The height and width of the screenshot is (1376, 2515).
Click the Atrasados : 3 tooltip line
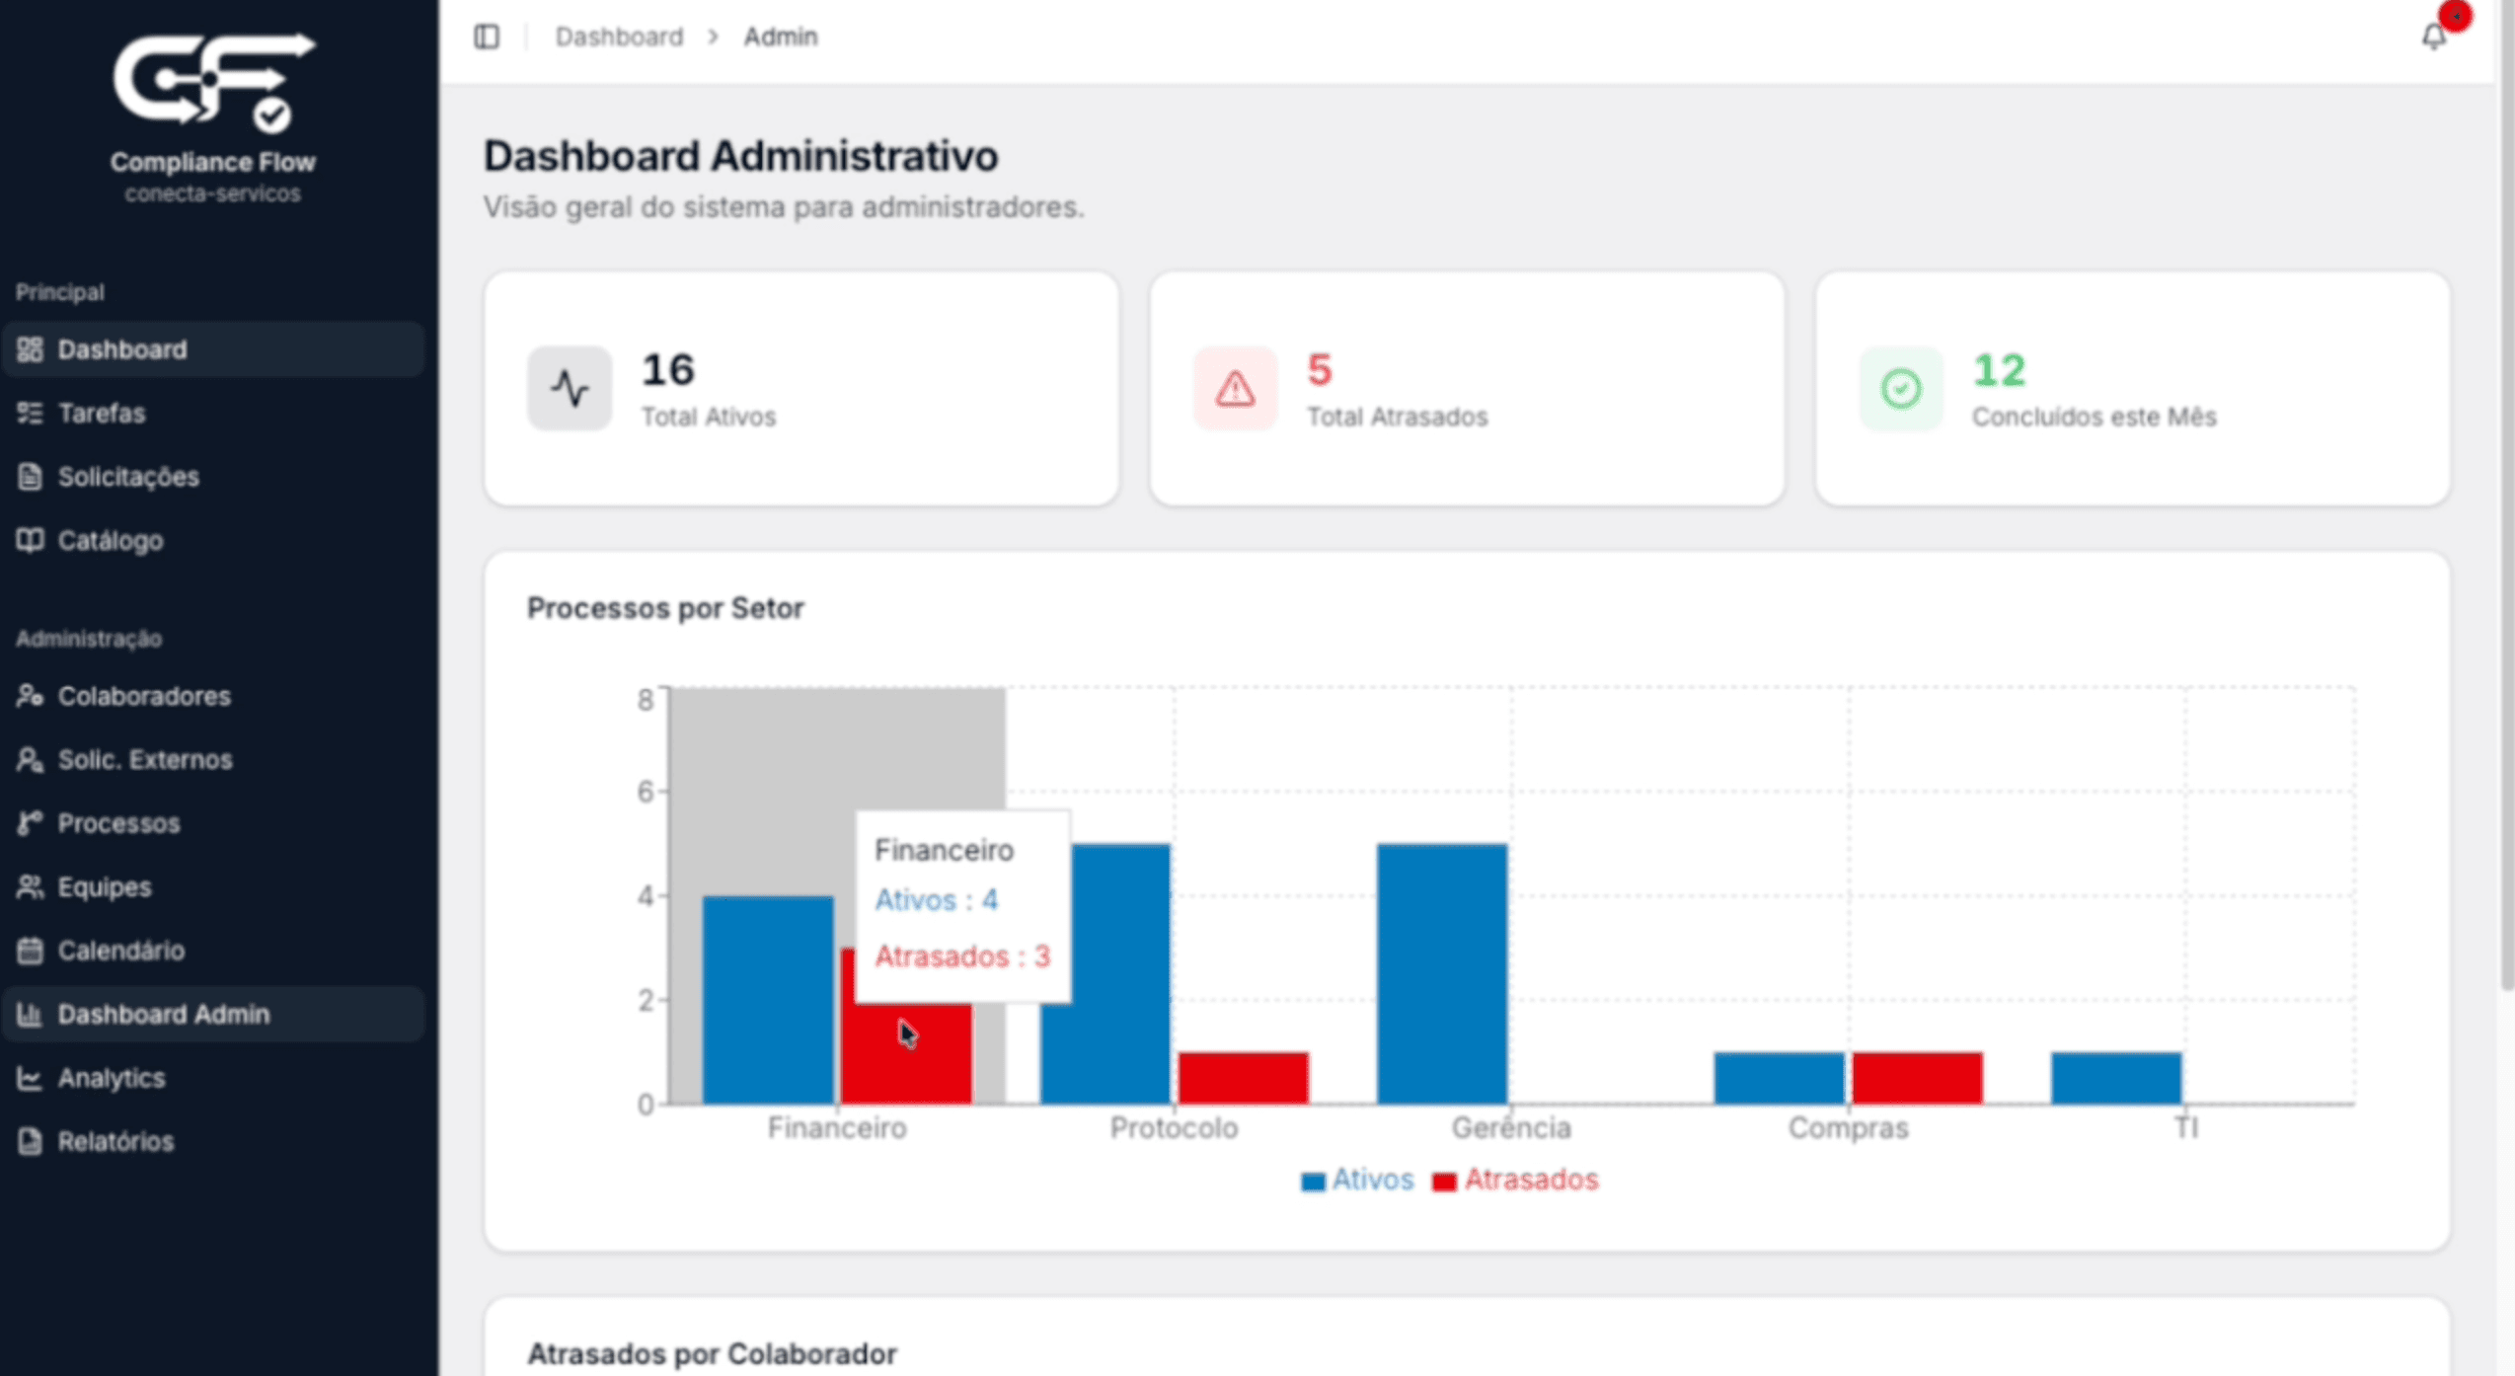click(962, 956)
